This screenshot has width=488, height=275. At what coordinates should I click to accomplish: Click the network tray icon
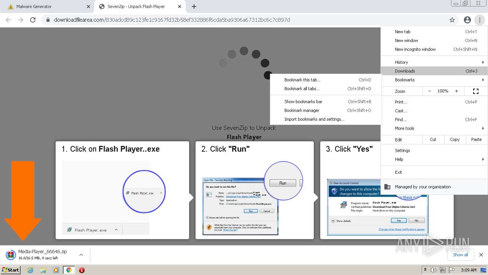click(x=443, y=270)
